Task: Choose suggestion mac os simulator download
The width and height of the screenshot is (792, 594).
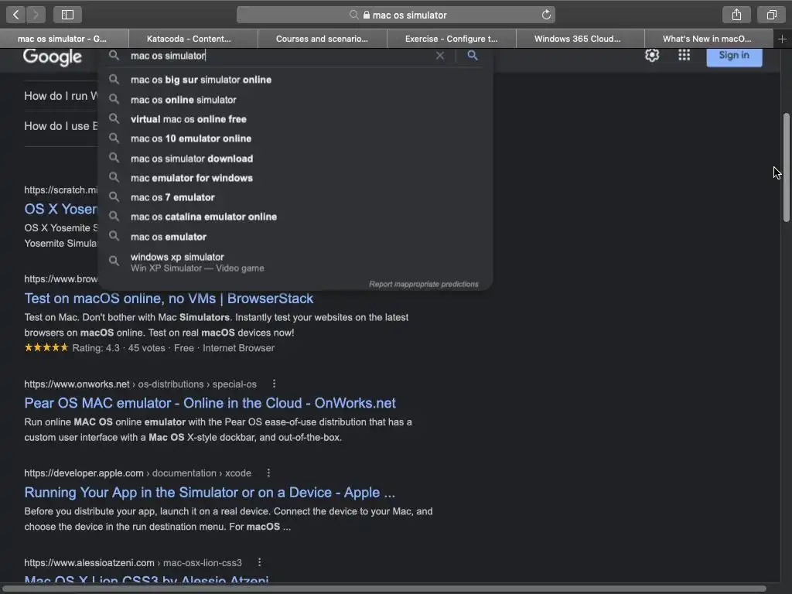Action: 295,159
